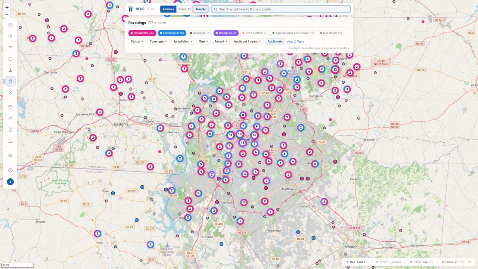This screenshot has width=478, height=269.
Task: Open the settings gear in sidebar
Action: click(x=10, y=170)
